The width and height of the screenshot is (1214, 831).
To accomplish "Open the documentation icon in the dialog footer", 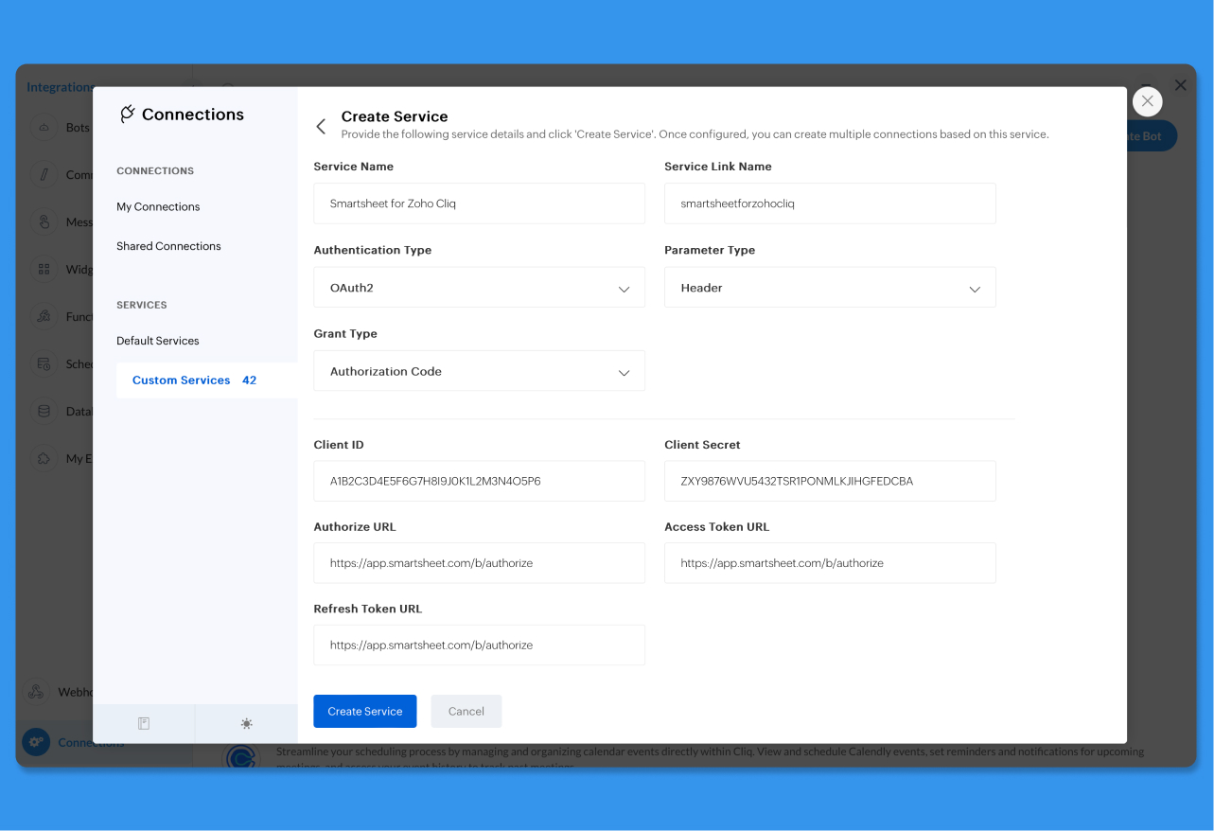I will coord(144,724).
